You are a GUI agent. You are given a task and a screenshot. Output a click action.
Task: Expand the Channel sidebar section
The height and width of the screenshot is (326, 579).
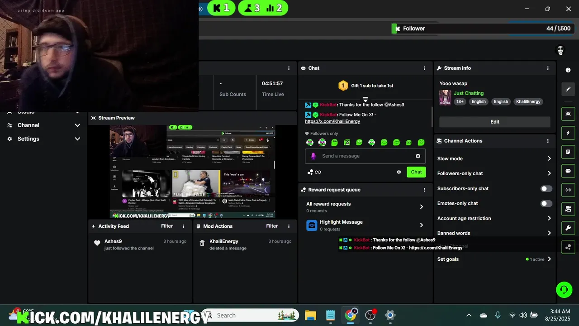click(43, 125)
